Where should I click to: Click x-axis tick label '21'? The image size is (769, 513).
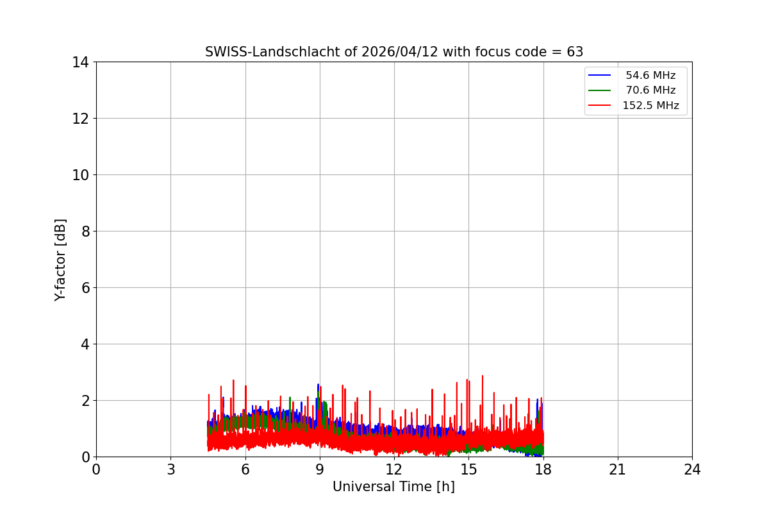[x=618, y=469]
